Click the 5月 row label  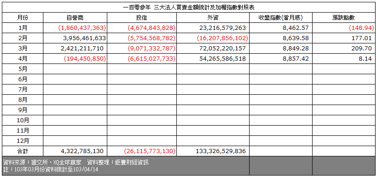(x=22, y=69)
